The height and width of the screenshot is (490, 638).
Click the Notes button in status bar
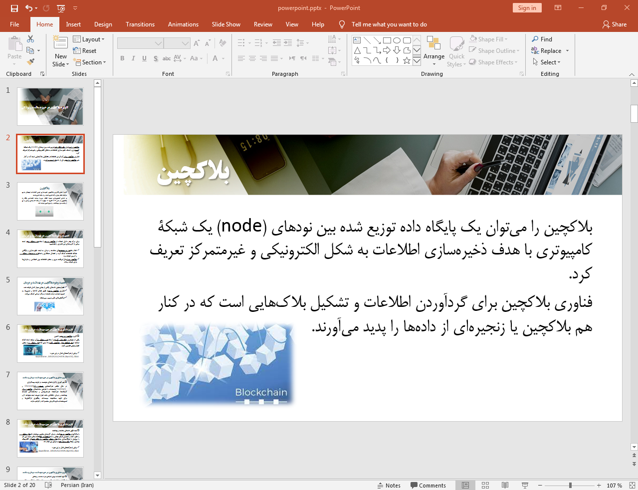coord(389,485)
